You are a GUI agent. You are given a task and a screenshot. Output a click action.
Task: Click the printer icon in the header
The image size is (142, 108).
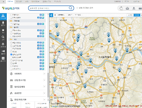coord(140,8)
